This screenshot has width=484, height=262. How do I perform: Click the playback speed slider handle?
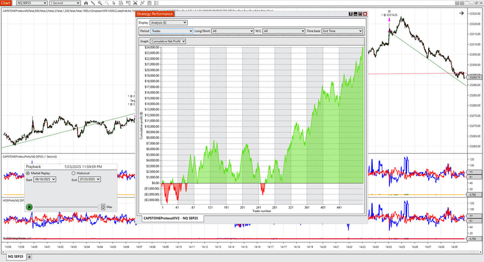coord(99,207)
